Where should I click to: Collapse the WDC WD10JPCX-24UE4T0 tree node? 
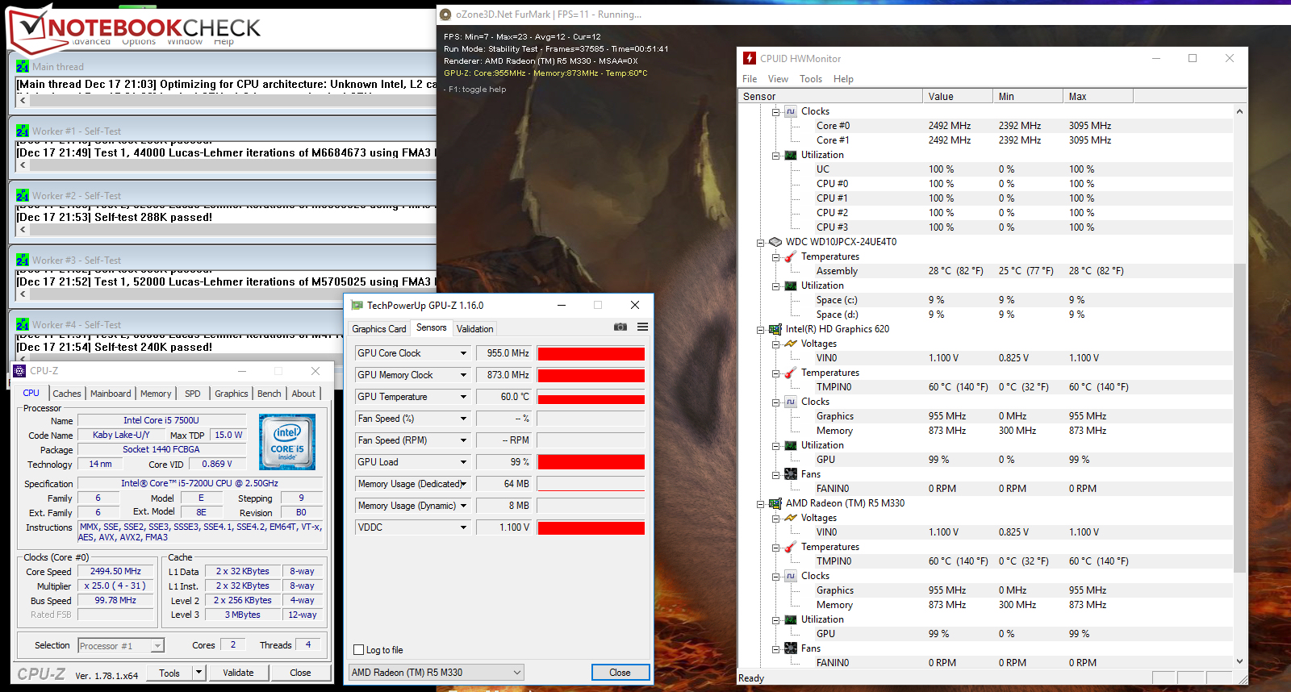760,242
